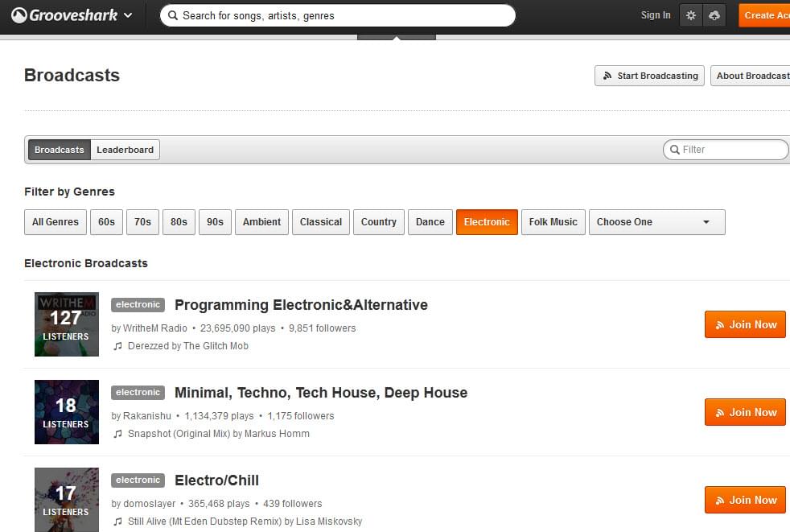Open the Grooveshark menu chevron
This screenshot has height=532, width=790.
[128, 15]
